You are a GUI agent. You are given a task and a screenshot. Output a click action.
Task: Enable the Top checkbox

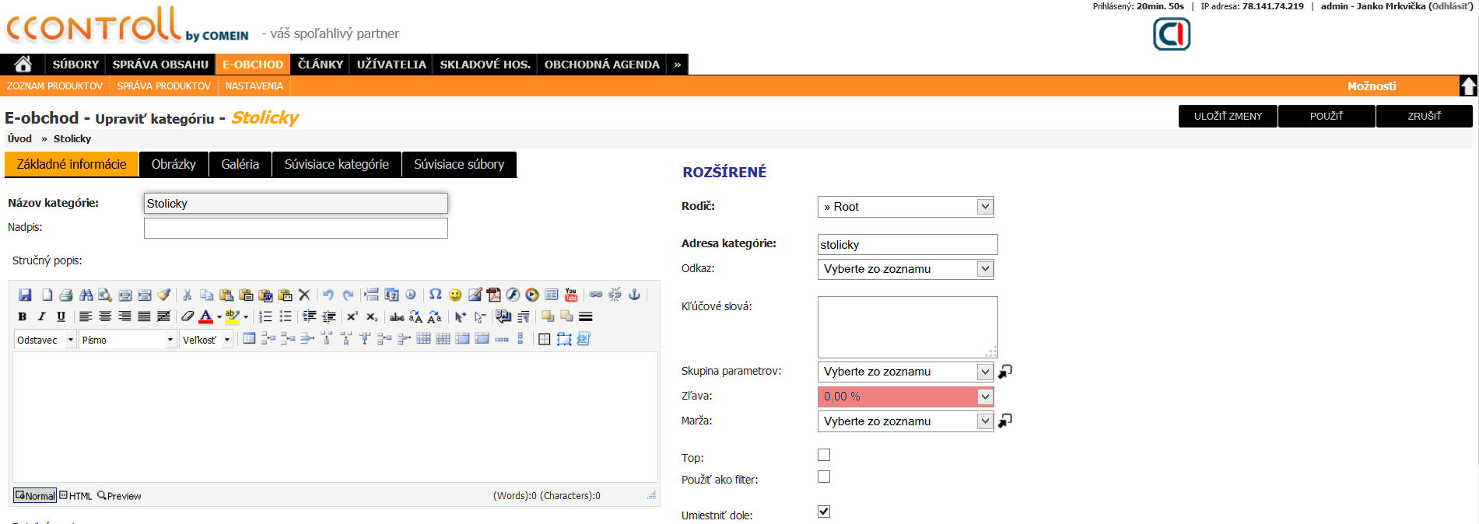click(824, 455)
